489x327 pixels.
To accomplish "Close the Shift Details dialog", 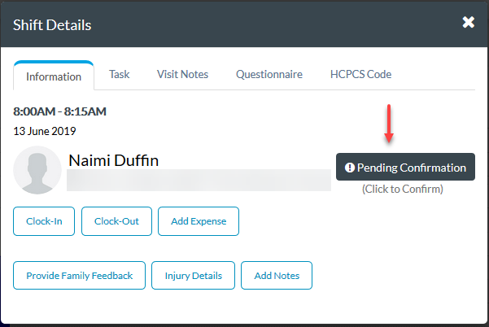I will tap(468, 23).
